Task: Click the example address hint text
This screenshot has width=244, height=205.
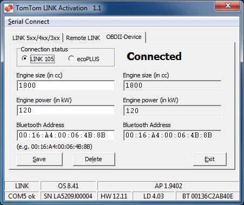Action: 54,147
